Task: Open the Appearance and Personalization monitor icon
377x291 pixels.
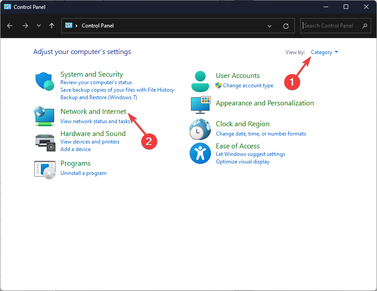Action: 200,105
